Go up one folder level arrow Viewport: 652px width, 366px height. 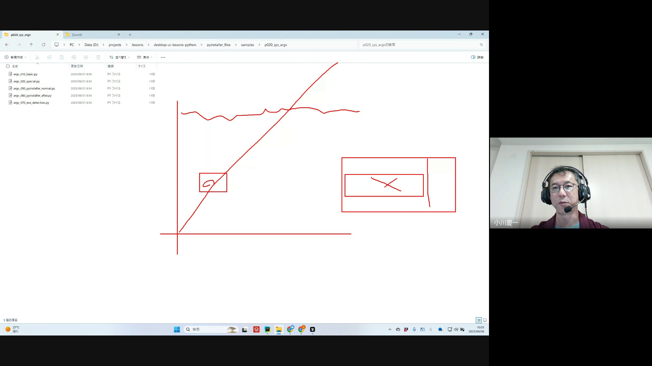pos(31,45)
